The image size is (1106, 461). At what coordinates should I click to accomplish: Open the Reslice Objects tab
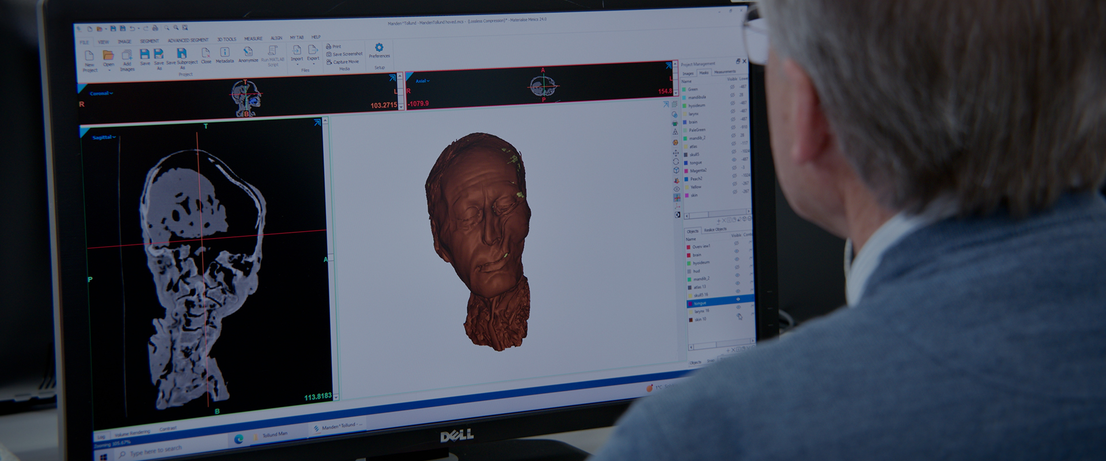coord(715,229)
